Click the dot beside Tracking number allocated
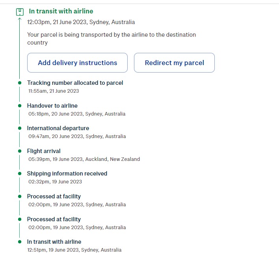Viewport: 279px width, 267px height. [x=19, y=83]
